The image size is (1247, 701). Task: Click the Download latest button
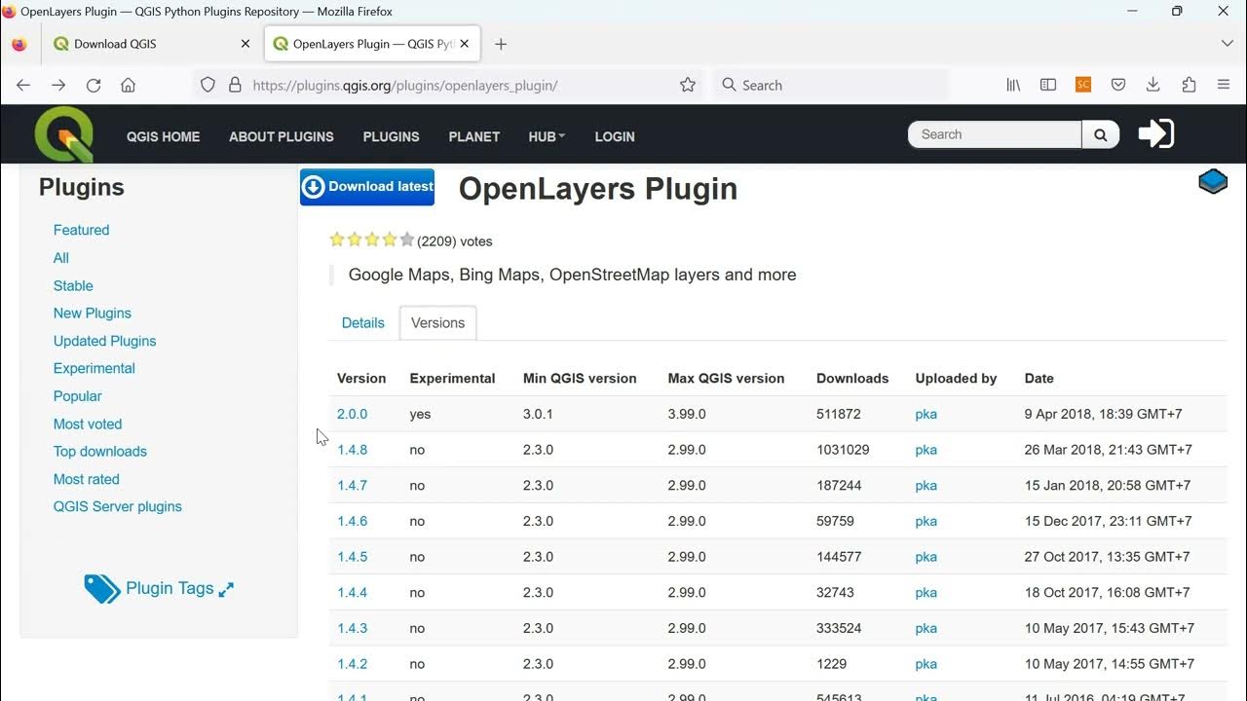(x=367, y=187)
